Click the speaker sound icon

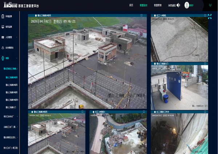(178, 5)
